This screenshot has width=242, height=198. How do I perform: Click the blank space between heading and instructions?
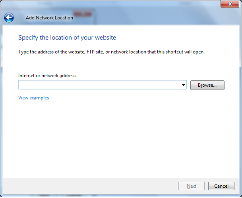click(119, 45)
